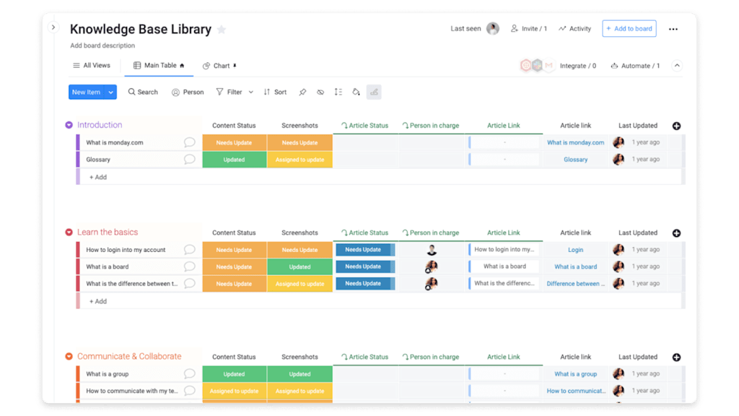This screenshot has width=739, height=416.
Task: Open Filter options
Action: [229, 92]
